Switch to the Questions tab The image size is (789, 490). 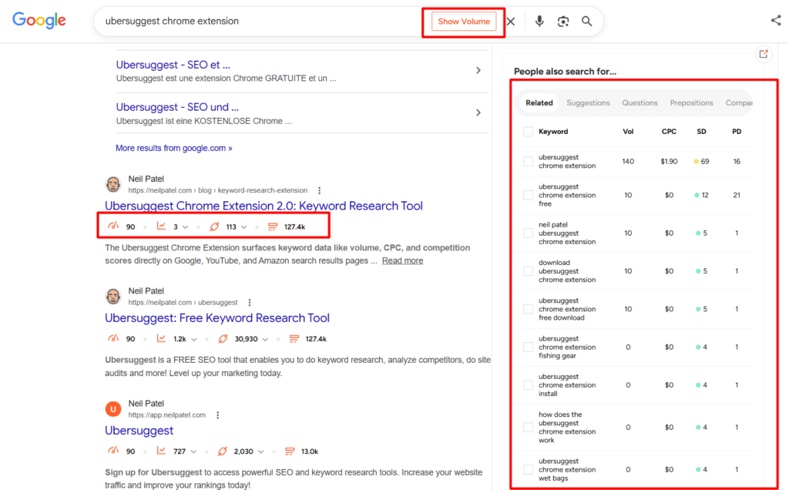(x=640, y=102)
